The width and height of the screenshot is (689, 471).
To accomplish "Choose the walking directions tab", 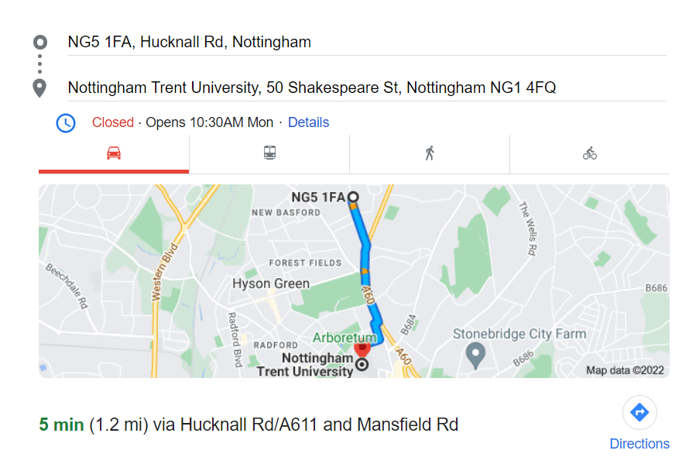I will [x=430, y=153].
